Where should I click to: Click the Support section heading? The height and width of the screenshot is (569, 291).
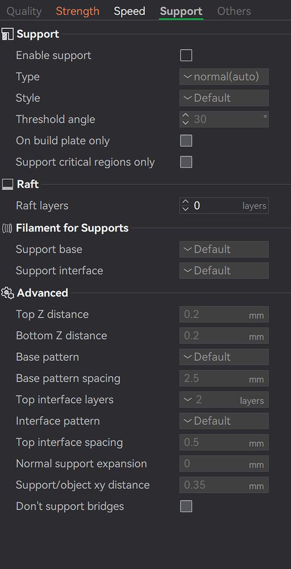click(38, 34)
